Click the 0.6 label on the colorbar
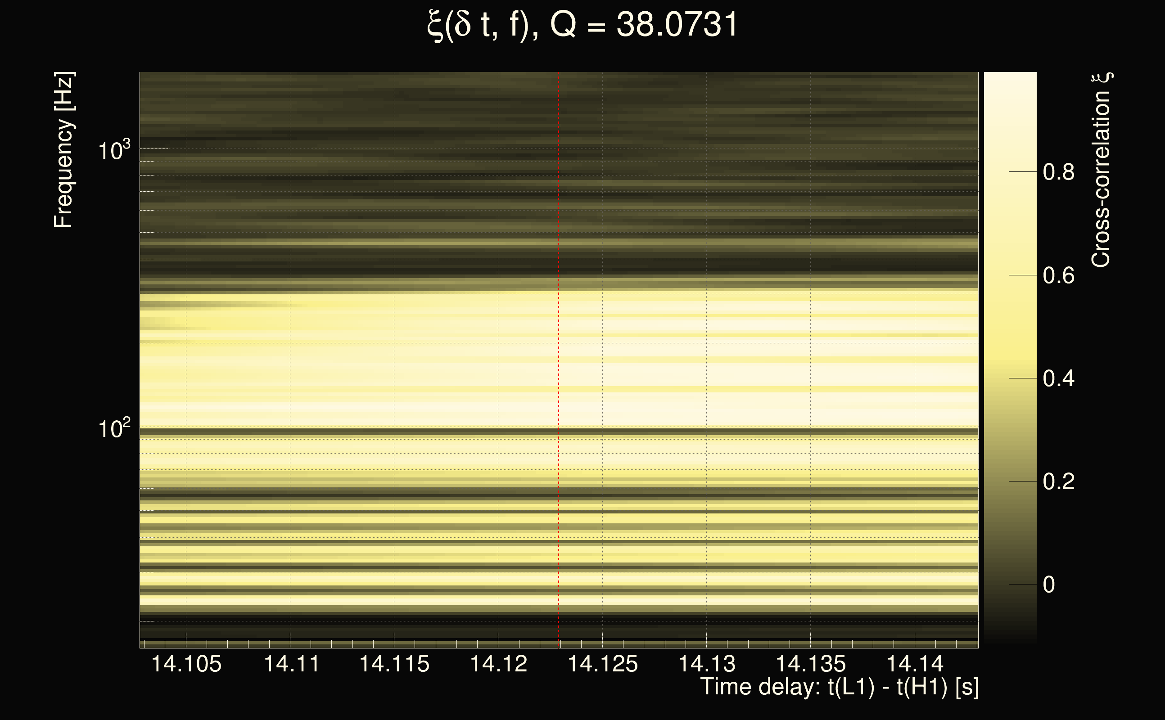 [1058, 276]
